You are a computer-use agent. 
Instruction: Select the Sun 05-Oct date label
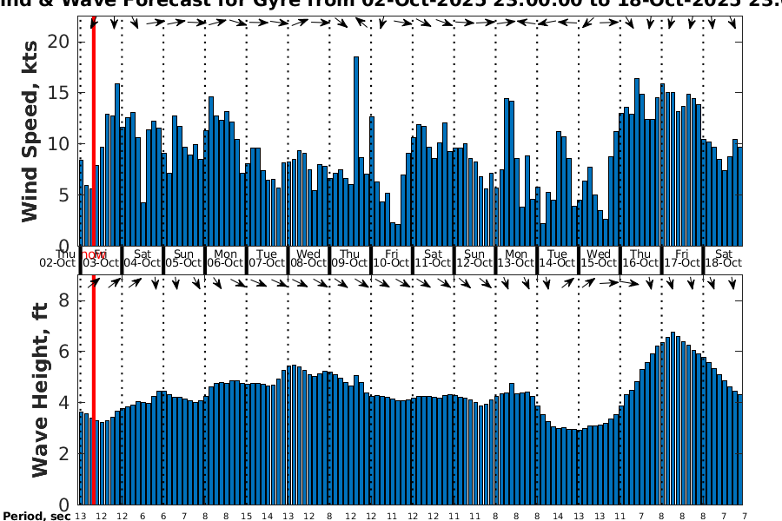click(183, 258)
